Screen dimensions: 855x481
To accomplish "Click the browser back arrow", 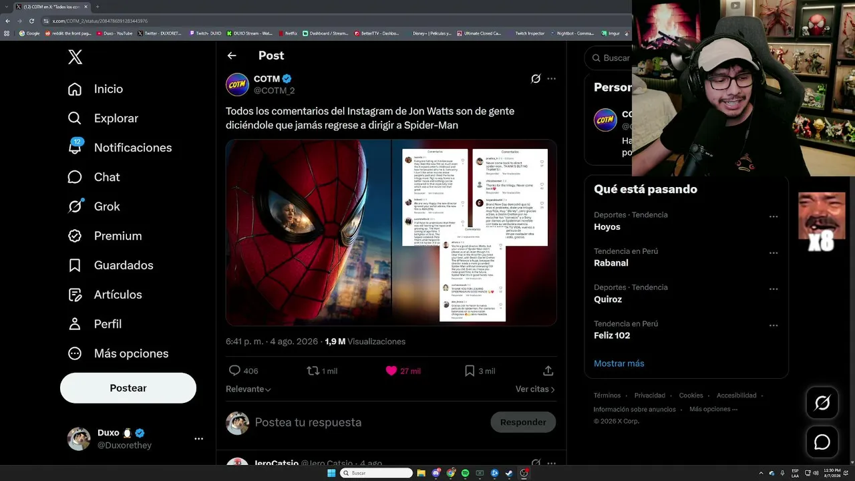I will point(7,21).
